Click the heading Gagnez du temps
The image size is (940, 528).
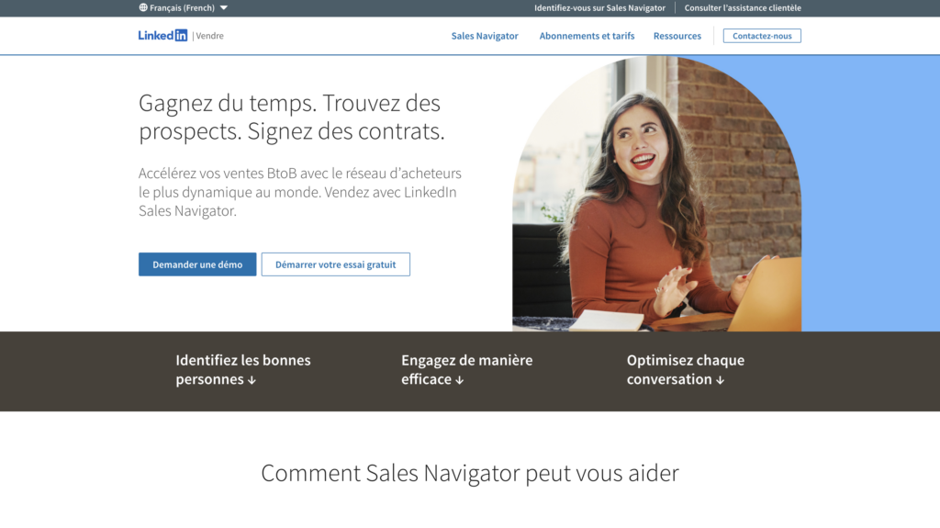pos(292,117)
